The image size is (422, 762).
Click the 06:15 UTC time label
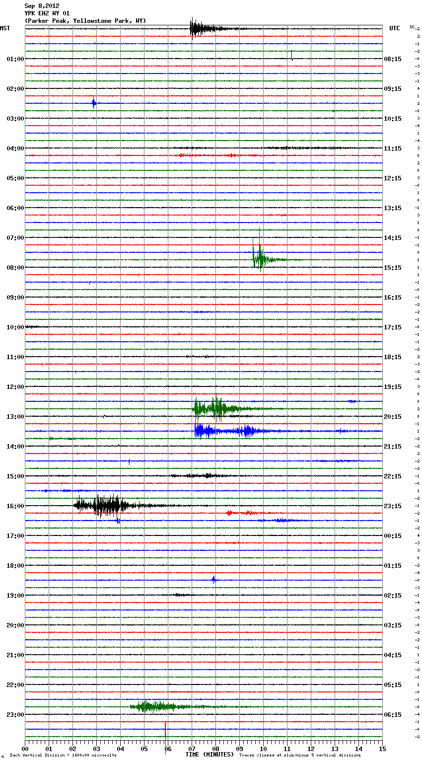(393, 715)
